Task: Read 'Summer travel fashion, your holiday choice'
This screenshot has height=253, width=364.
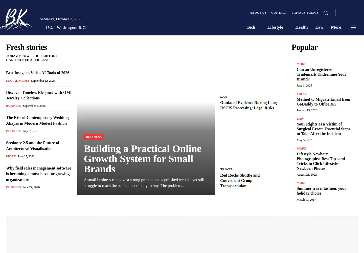Action: (321, 191)
